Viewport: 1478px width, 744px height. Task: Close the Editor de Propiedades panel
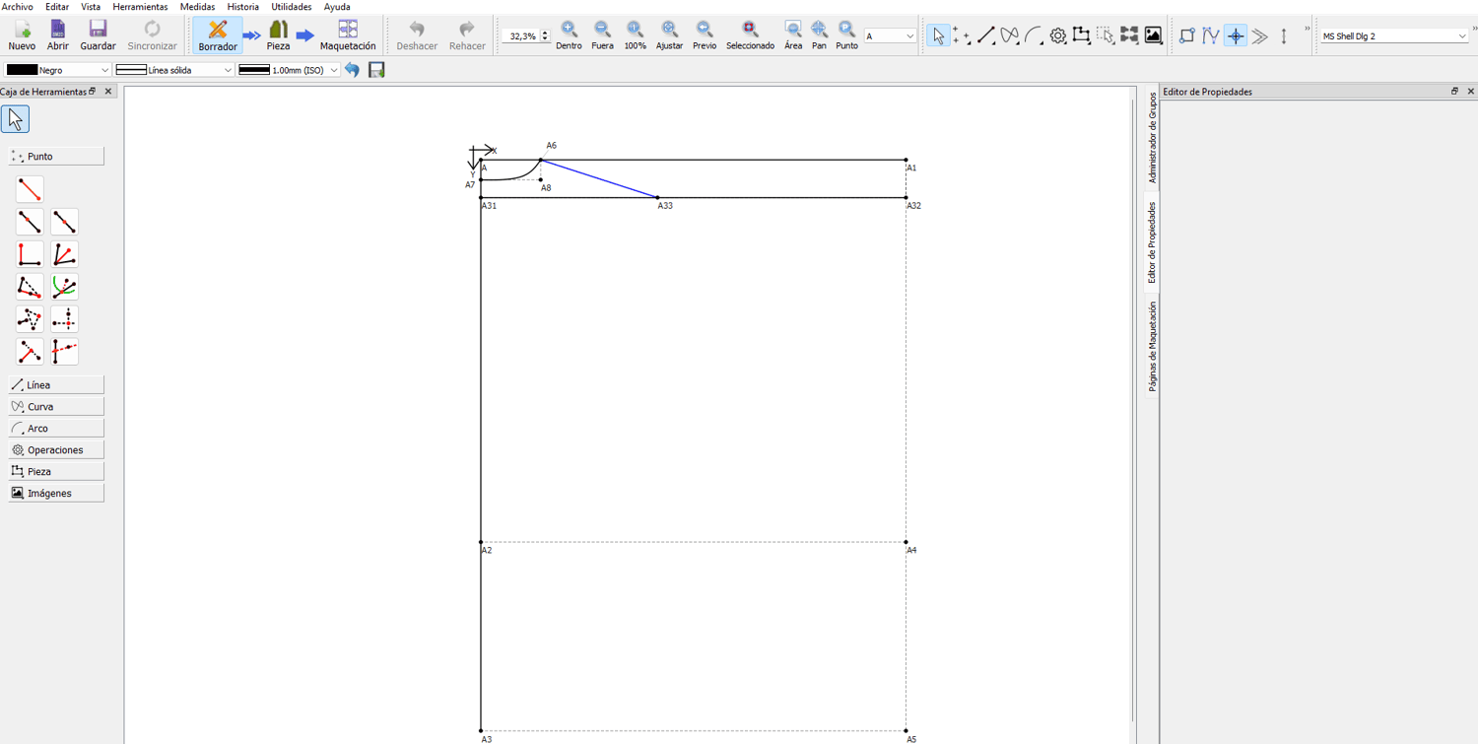pyautogui.click(x=1471, y=92)
